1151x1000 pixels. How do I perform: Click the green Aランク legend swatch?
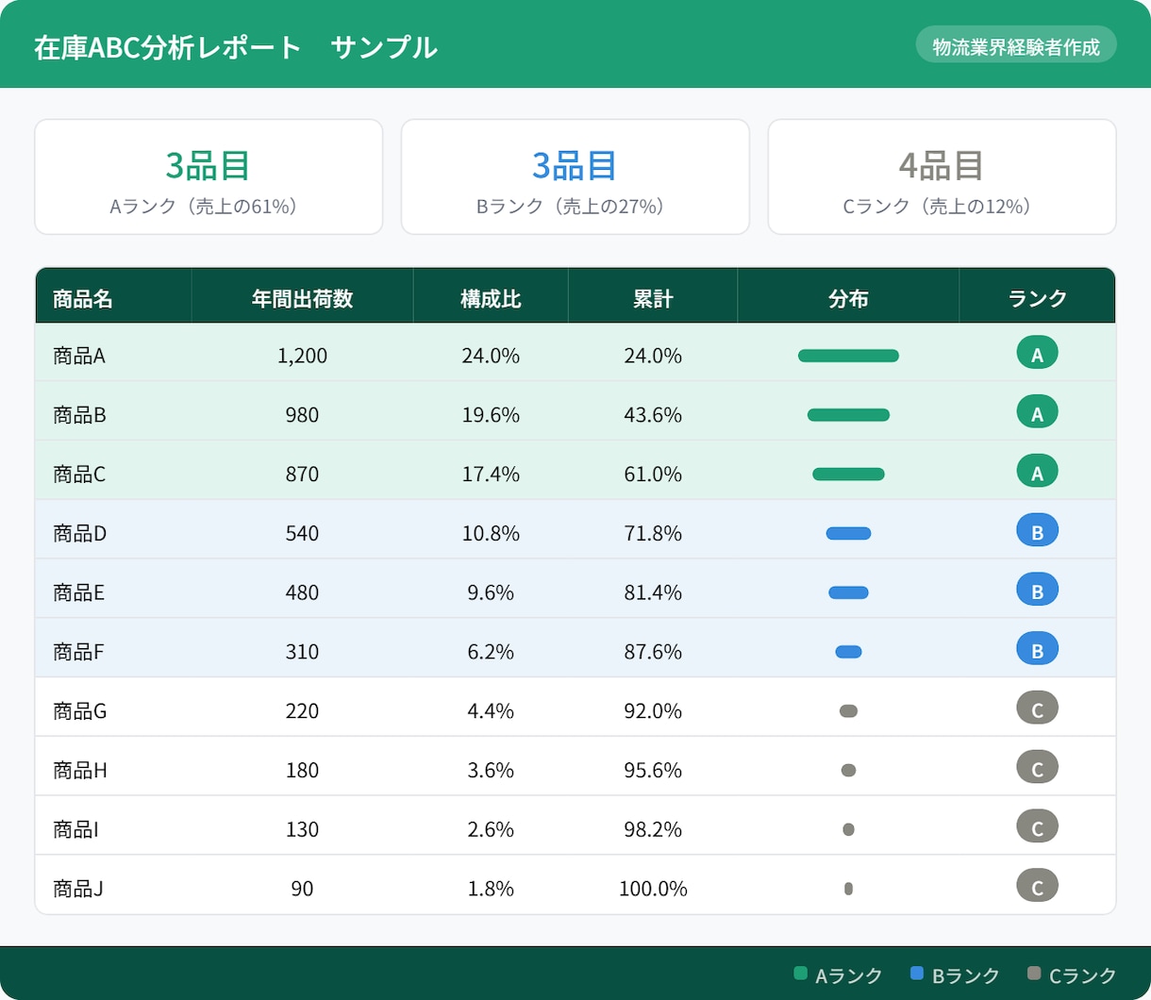[x=801, y=974]
